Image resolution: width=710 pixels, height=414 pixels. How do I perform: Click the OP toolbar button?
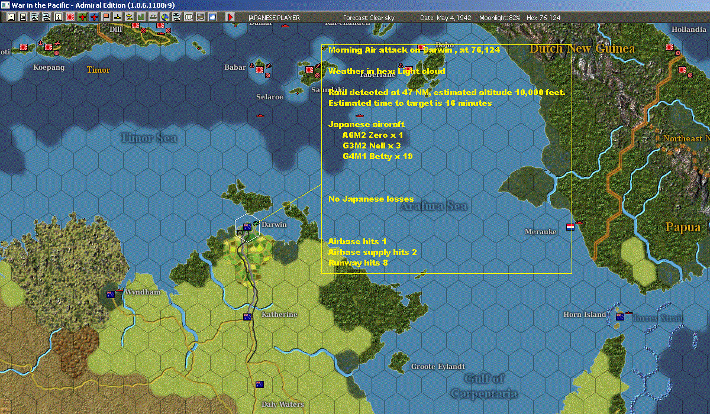[x=188, y=17]
